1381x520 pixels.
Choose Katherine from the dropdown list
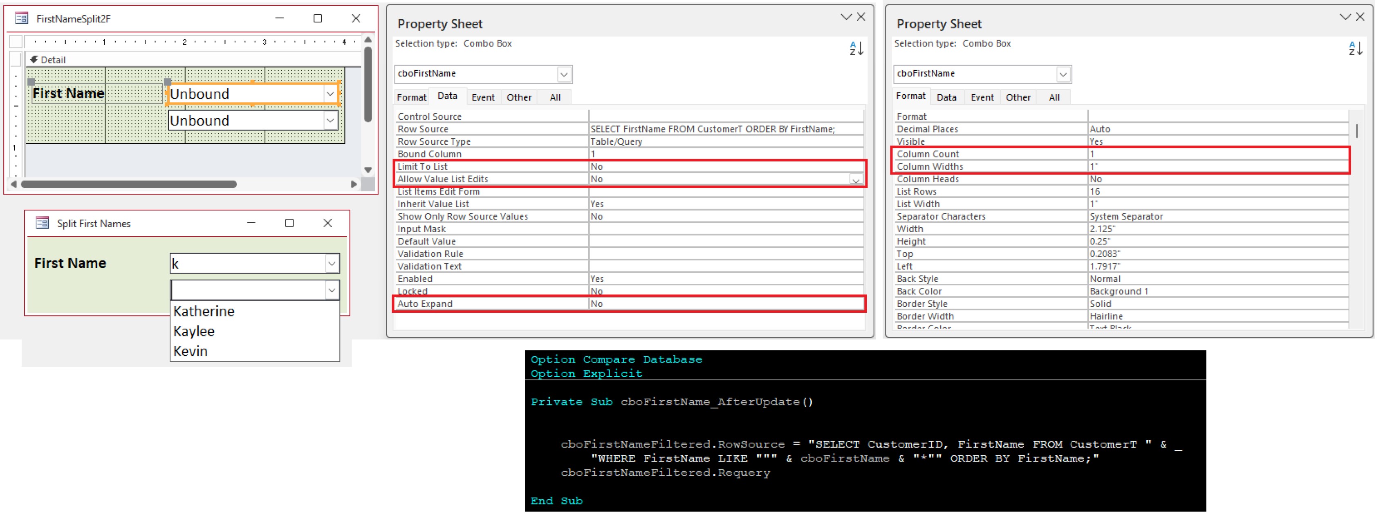point(204,312)
